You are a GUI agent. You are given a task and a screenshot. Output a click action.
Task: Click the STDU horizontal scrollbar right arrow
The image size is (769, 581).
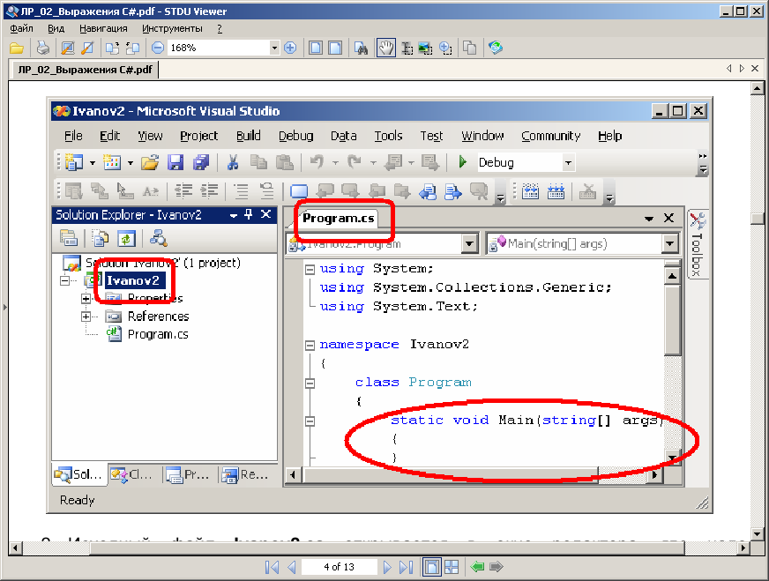click(744, 547)
